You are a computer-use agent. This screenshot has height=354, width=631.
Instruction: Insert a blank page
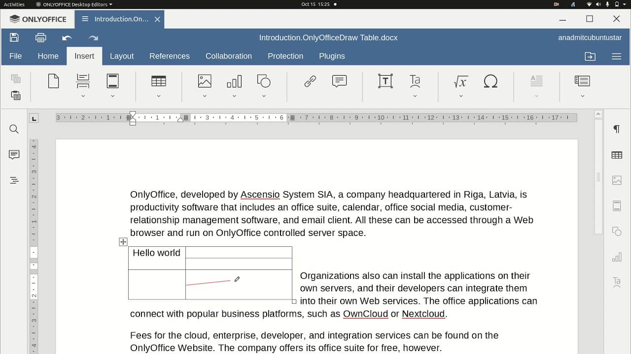[x=53, y=81]
